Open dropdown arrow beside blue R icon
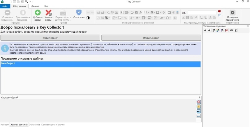Viewport: 250px width, 127px height. pos(222,15)
